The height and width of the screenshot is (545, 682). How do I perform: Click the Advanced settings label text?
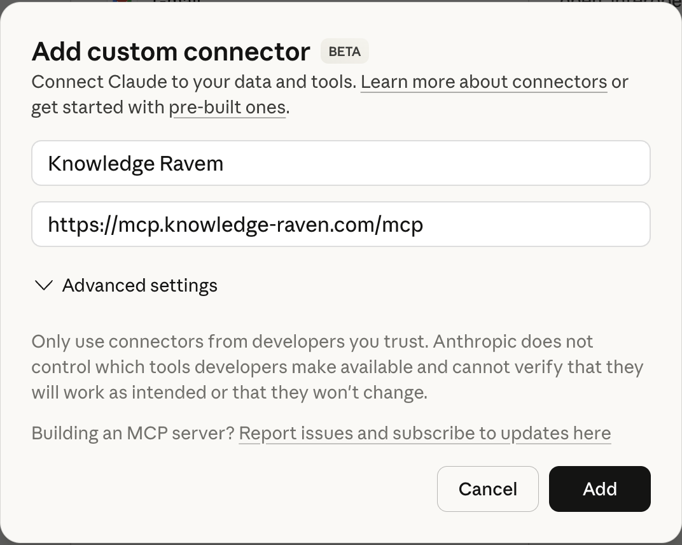tap(139, 285)
